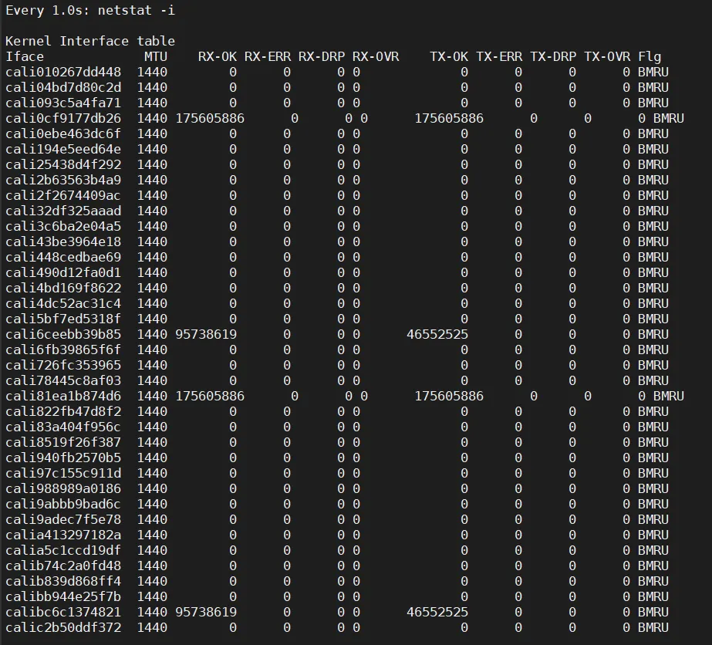
Task: Select the 'Every 1.0s: netstat -i' header text
Action: (x=90, y=11)
